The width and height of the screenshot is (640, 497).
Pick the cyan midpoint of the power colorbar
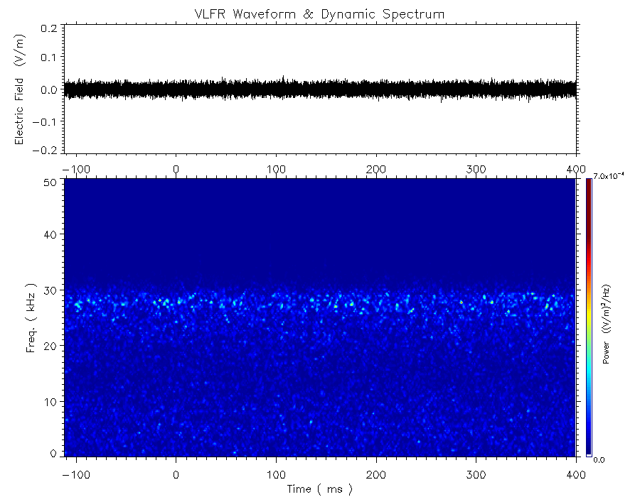[589, 319]
